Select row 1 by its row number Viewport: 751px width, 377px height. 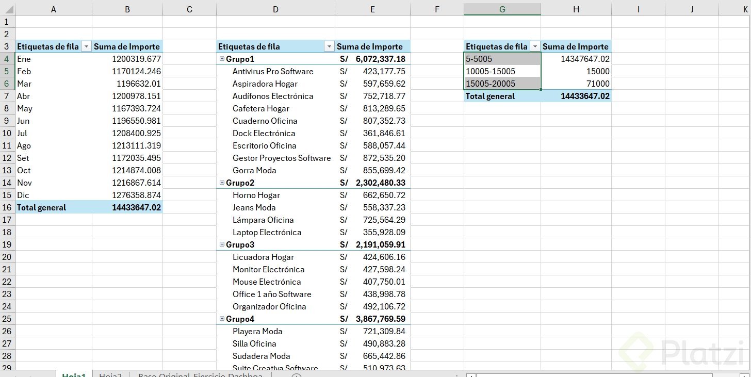[x=7, y=22]
